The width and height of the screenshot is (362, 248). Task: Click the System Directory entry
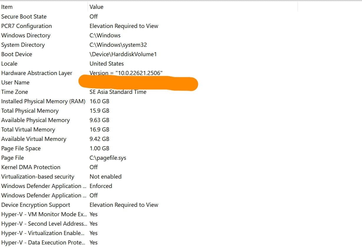(23, 45)
